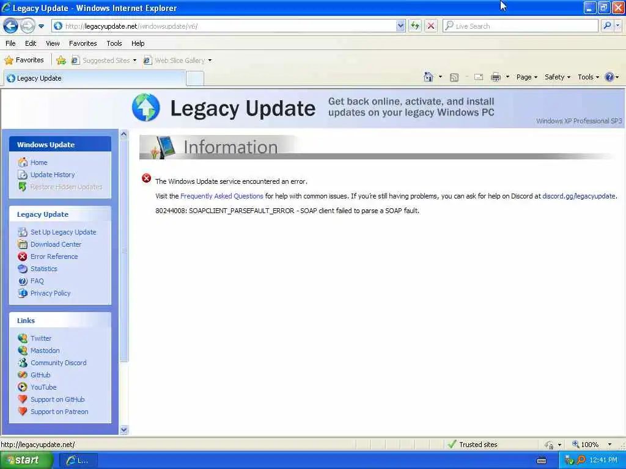Click the Statistics icon in sidebar

tap(23, 269)
